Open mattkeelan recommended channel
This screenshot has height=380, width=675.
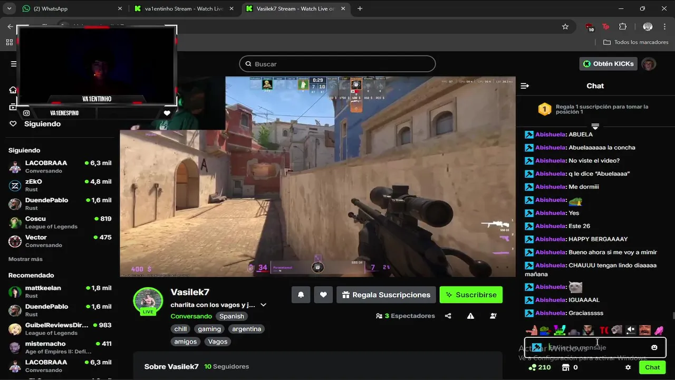60,292
